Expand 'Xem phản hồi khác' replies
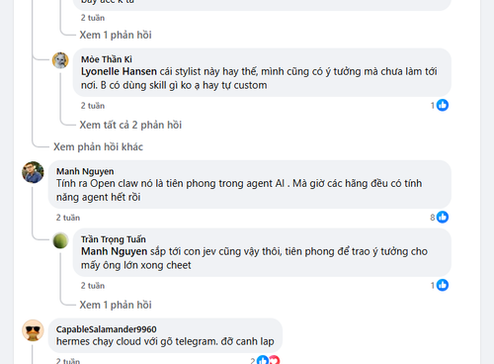Screen dimensions: 494x364 [98, 146]
